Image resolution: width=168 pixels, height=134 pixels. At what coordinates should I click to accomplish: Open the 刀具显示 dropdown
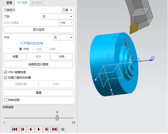coord(67,10)
